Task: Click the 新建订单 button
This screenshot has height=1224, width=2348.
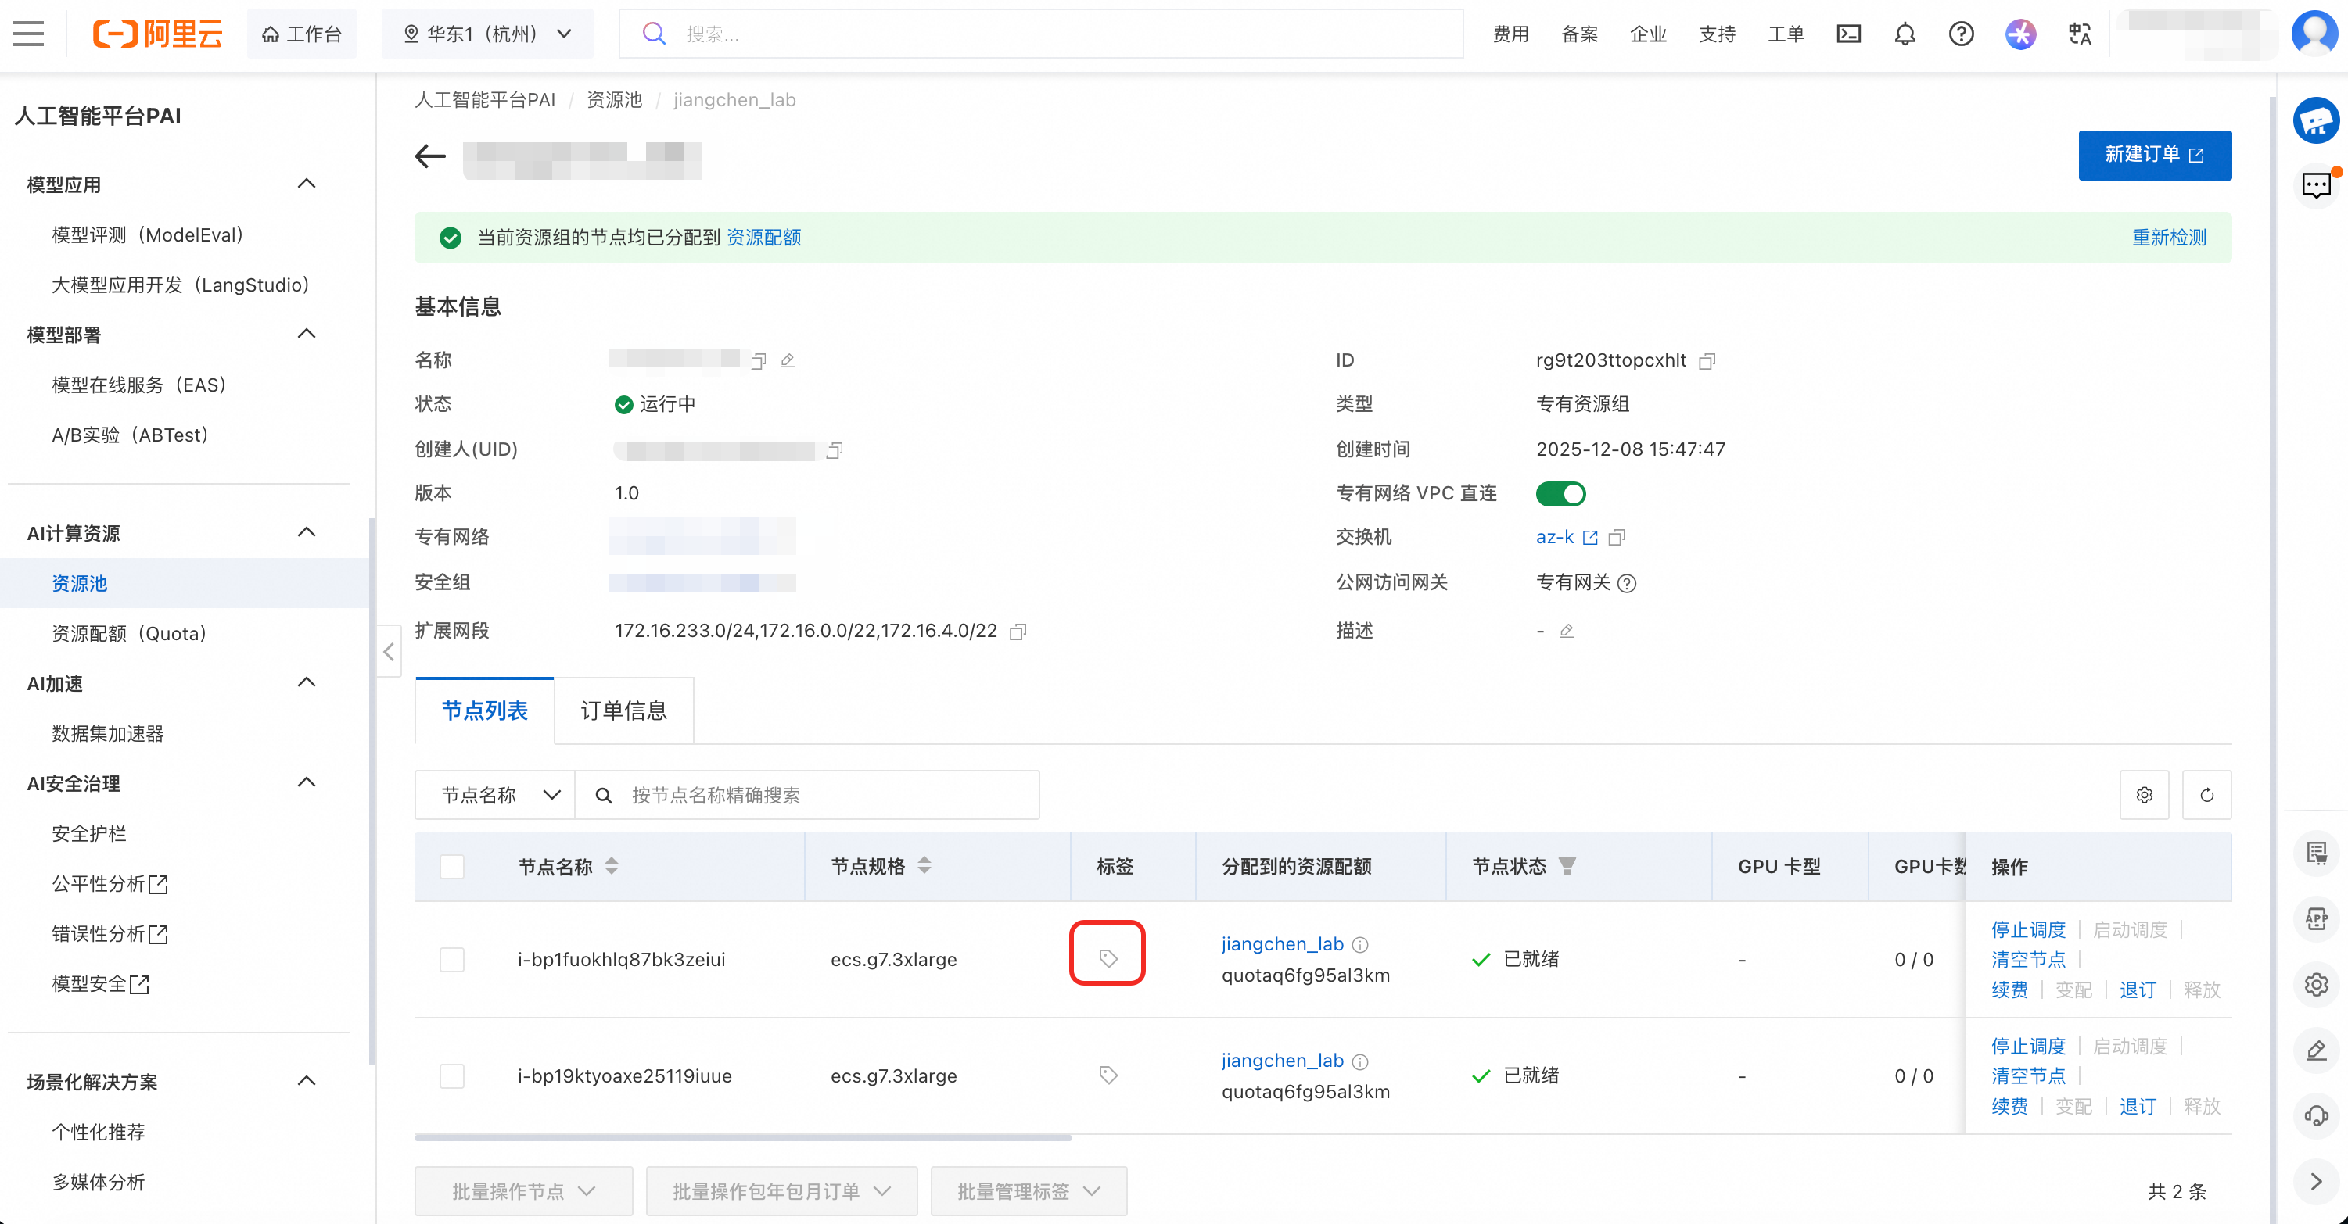Action: (2154, 155)
